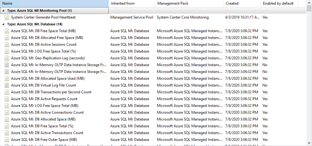312x146 pixels.
Task: Click Inherited from cell in LOG Free Space Total (%) row
Action: point(130,51)
